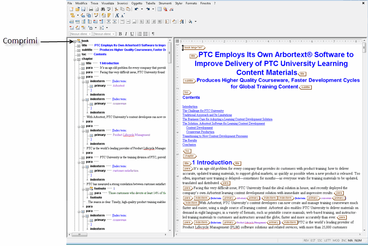Image resolution: width=368 pixels, height=246 pixels.
Task: Open the Strumenti menu
Action: tap(165, 3)
